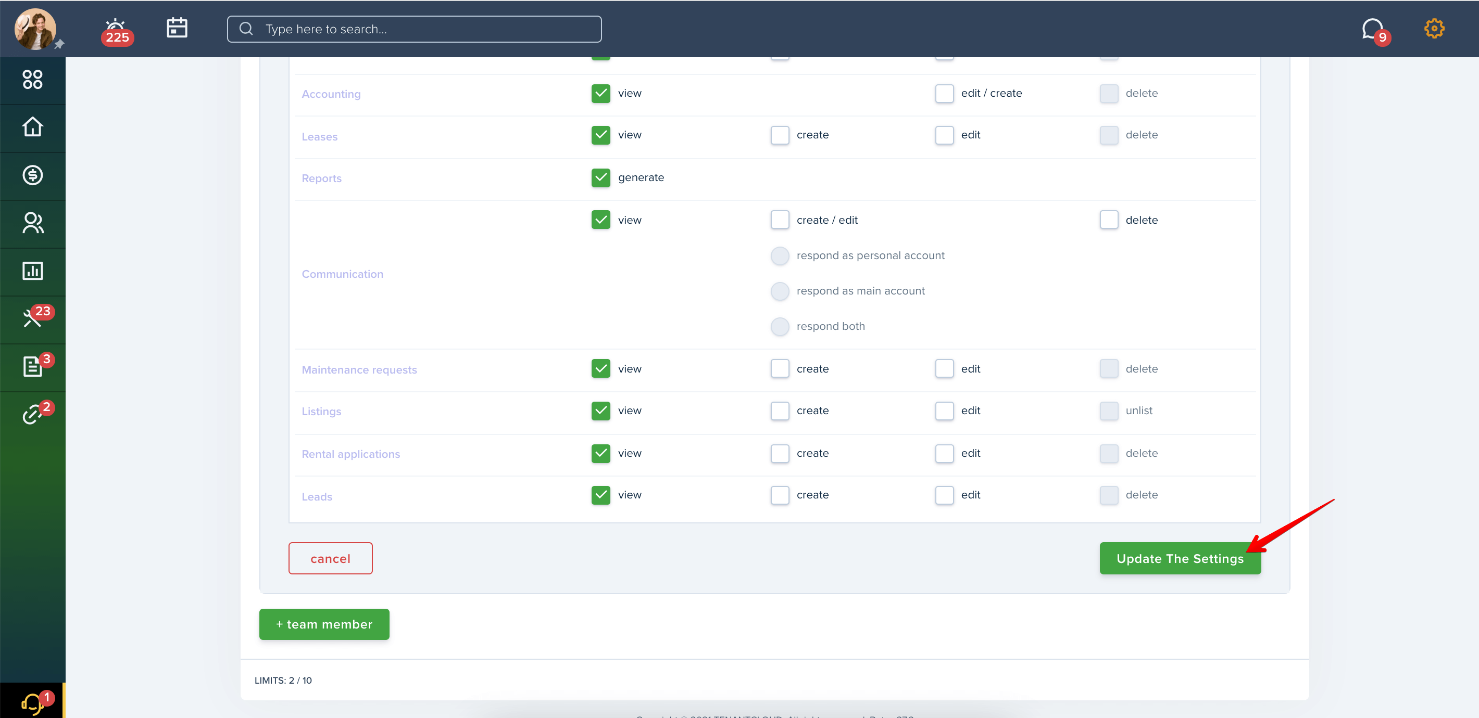Click the pin icon beside the avatar

[59, 44]
